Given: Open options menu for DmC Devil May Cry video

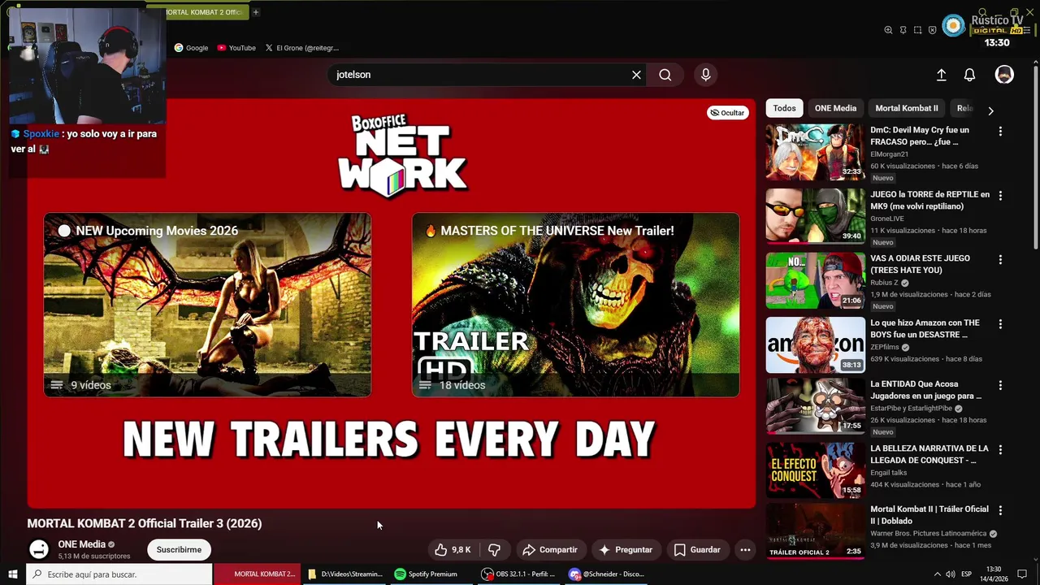Looking at the screenshot, I should click(1000, 131).
